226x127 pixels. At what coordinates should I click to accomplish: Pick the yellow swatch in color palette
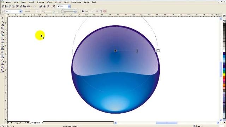[x=224, y=74]
